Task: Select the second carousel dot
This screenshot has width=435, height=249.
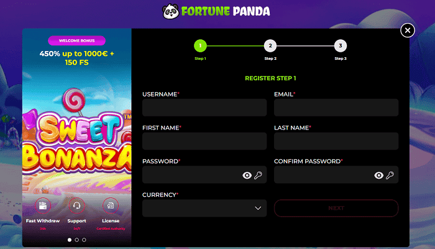Action: pyautogui.click(x=76, y=239)
